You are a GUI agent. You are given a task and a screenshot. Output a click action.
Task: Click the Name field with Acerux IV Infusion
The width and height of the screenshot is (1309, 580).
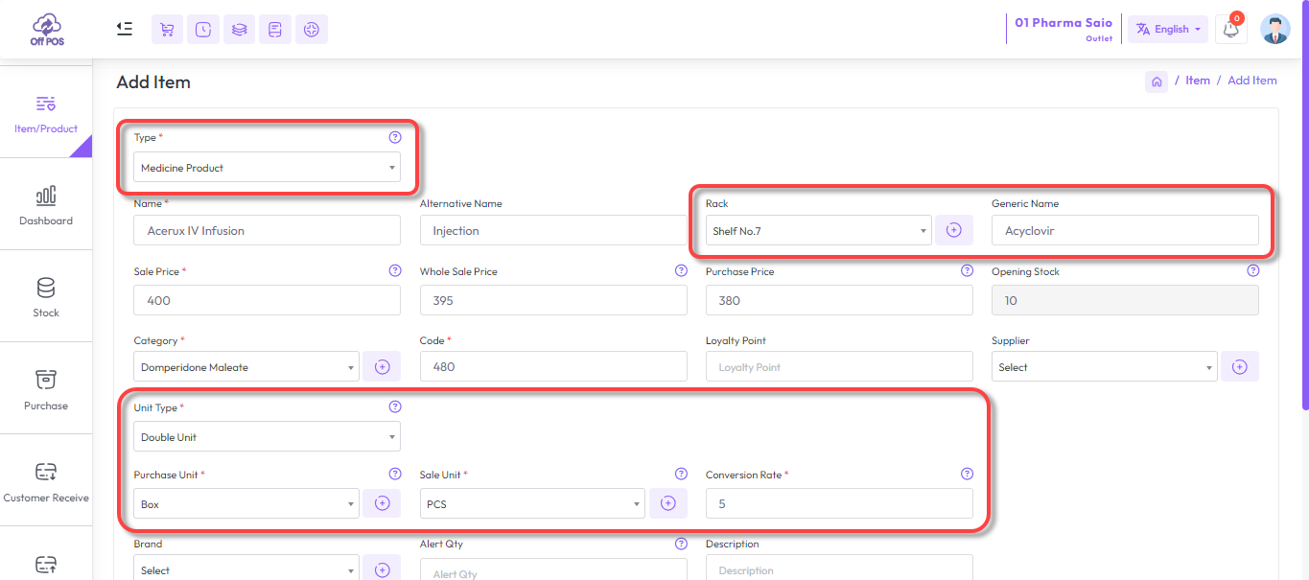268,230
